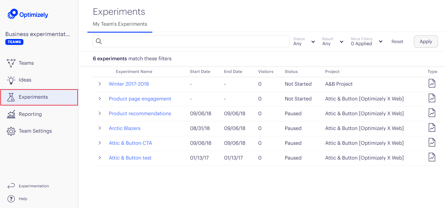Click the Reporting bar chart icon
Screen dimensions: 445x208
(11, 114)
